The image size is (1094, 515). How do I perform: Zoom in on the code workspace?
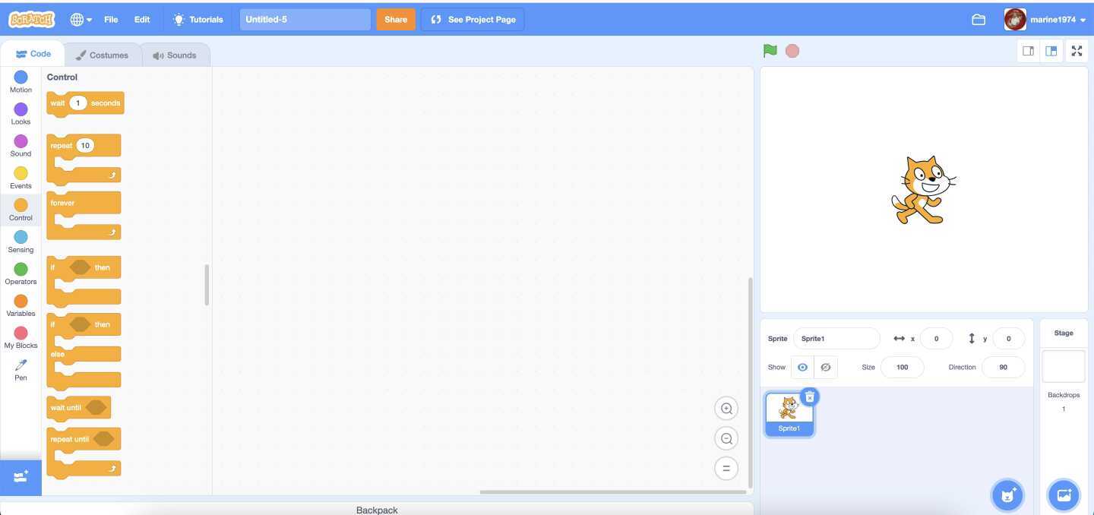coord(726,408)
